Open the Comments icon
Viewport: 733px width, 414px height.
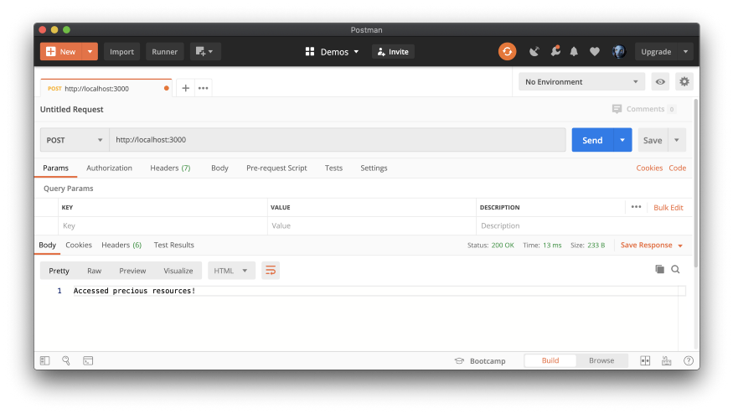point(617,109)
